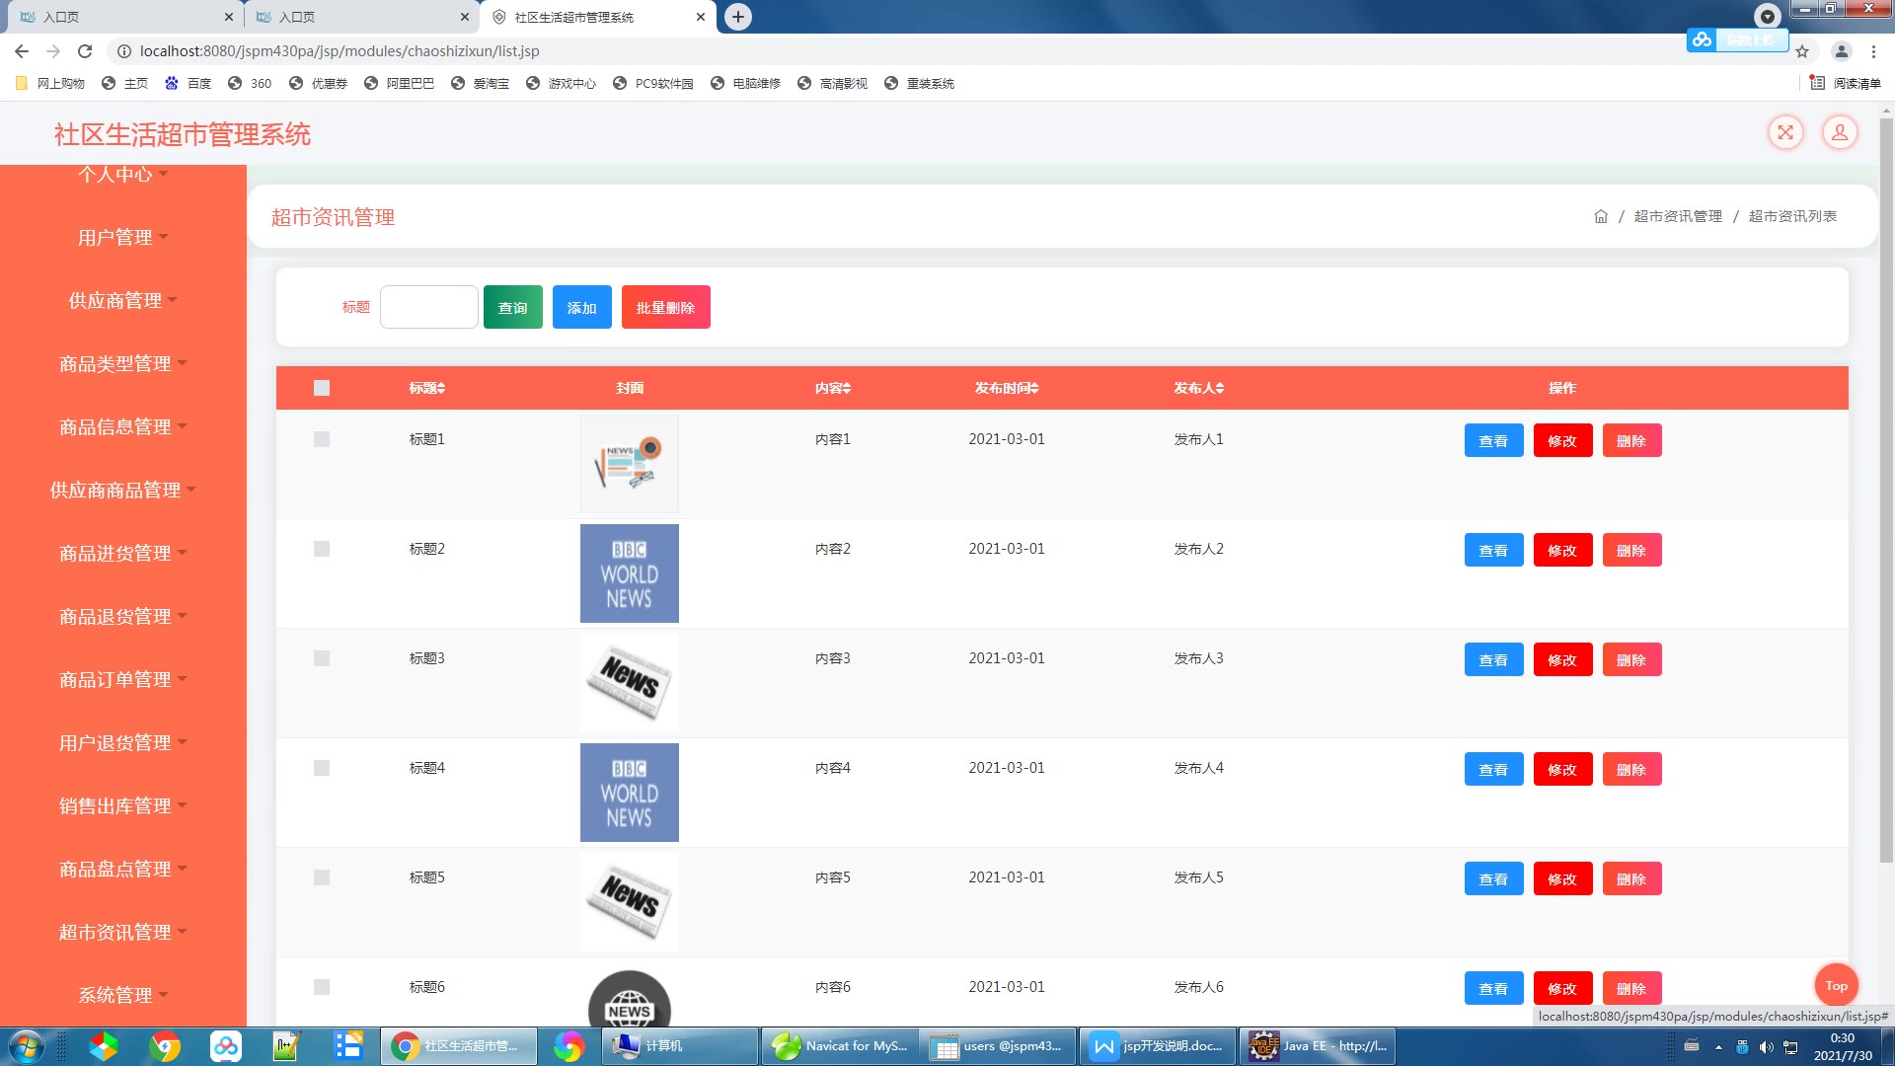Sort by 发布时间 column arrows
The width and height of the screenshot is (1895, 1066).
point(1034,389)
